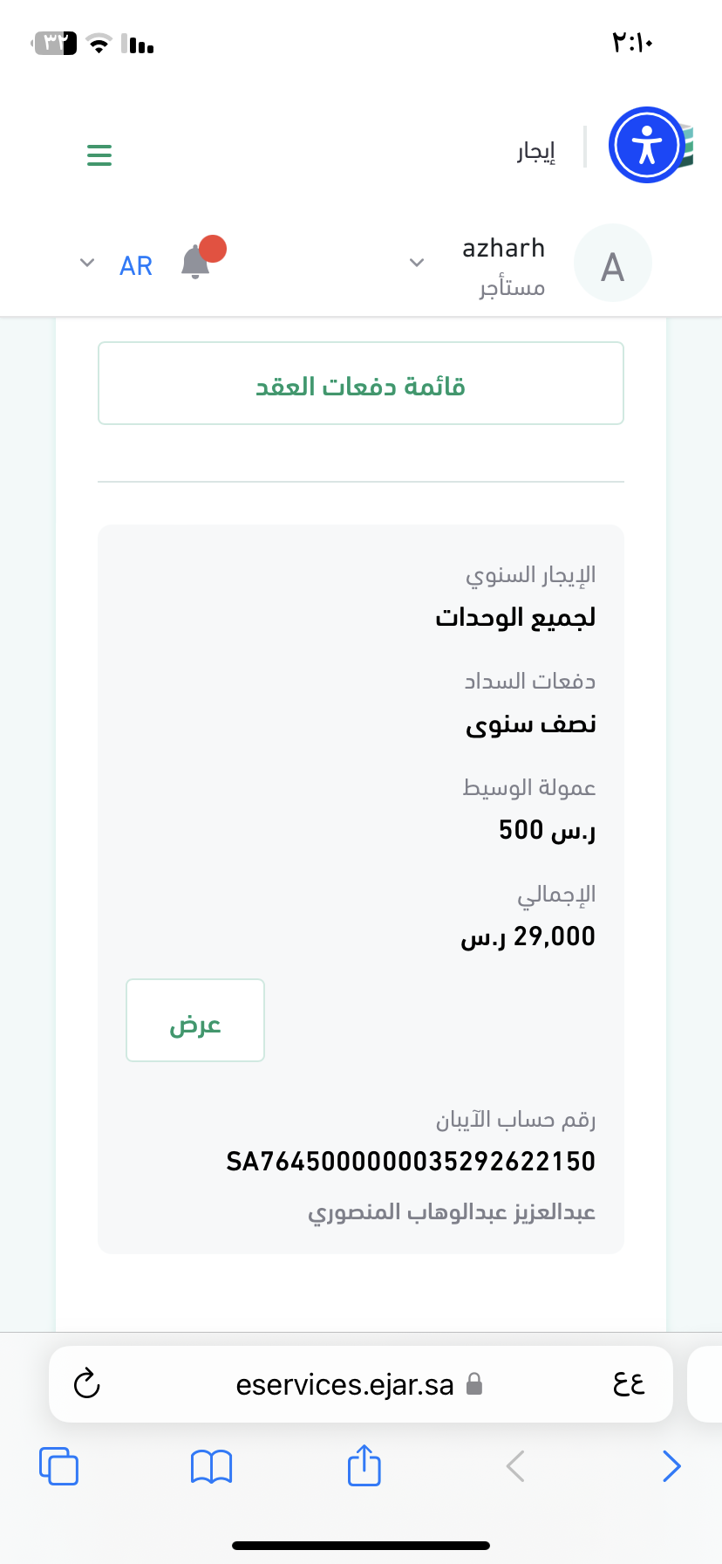This screenshot has width=722, height=1564.
Task: Click the blue accessibility icon
Action: pos(646,145)
